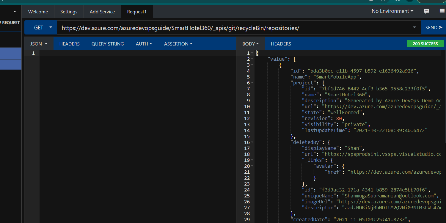Click the uniqueName "ShanmugaSubramanian@outlook.com"

pos(389,196)
